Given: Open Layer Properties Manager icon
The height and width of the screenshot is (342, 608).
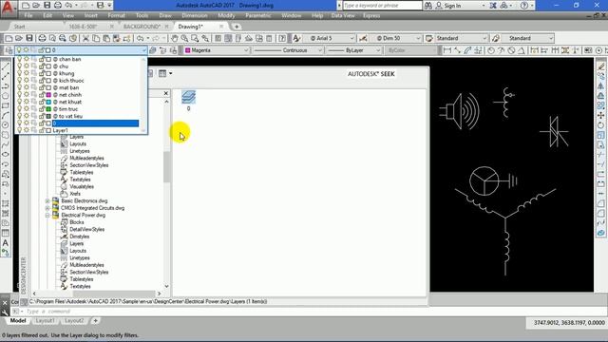Looking at the screenshot, I should click(9, 50).
